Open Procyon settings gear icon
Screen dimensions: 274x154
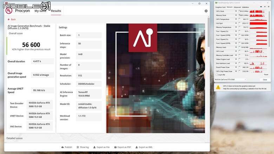206,11
